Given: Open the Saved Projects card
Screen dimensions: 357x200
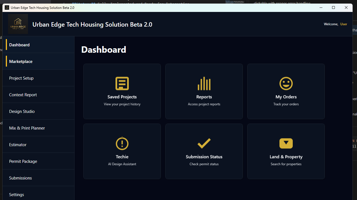Looking at the screenshot, I should [122, 91].
